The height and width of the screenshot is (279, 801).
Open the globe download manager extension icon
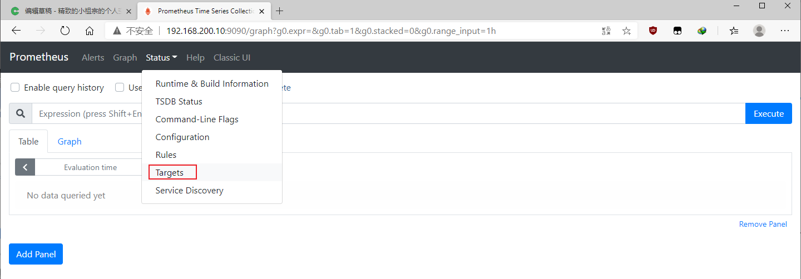coord(702,31)
